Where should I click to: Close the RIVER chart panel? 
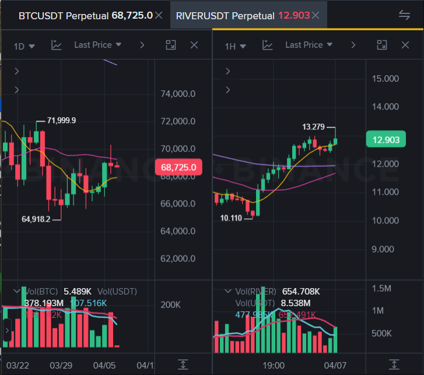click(x=405, y=45)
